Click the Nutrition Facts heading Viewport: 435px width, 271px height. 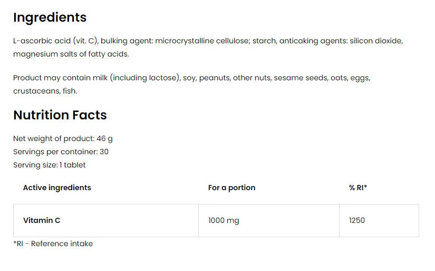[x=60, y=115]
